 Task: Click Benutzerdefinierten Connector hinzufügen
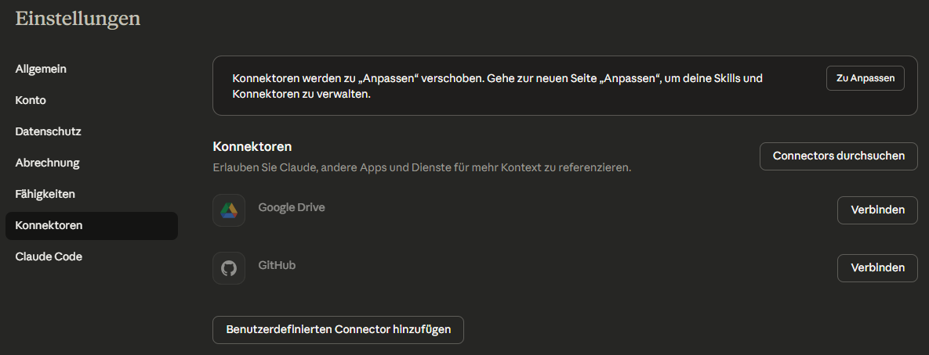tap(338, 329)
